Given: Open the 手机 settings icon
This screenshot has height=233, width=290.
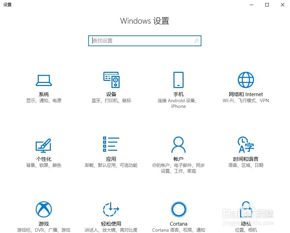Looking at the screenshot, I should click(x=179, y=80).
